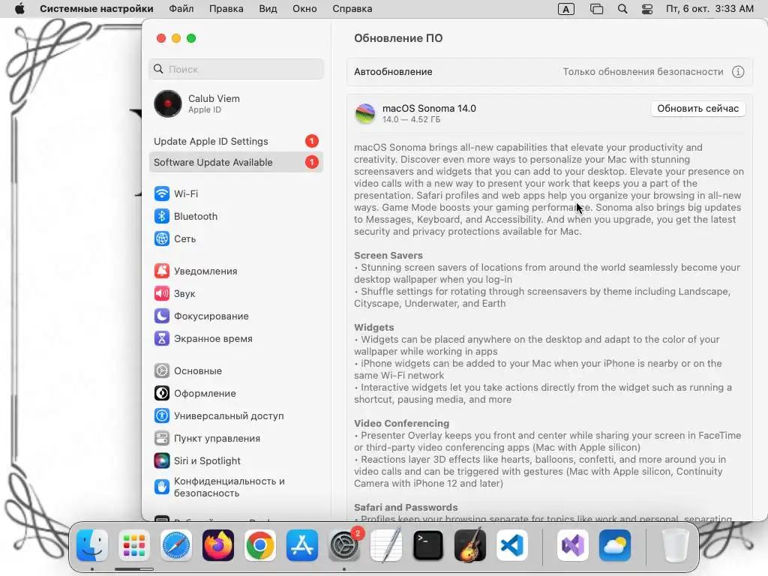The image size is (768, 576).
Task: Open the Окно menu
Action: pyautogui.click(x=304, y=9)
